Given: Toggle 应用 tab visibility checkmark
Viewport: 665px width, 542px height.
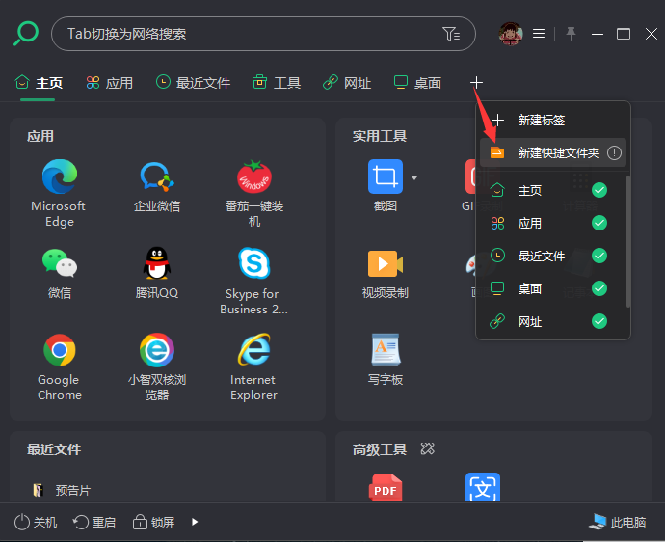Looking at the screenshot, I should click(599, 223).
